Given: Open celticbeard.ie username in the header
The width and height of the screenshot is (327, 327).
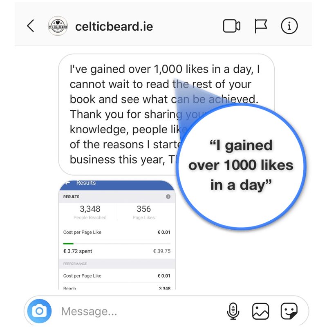Looking at the screenshot, I should pos(114,27).
